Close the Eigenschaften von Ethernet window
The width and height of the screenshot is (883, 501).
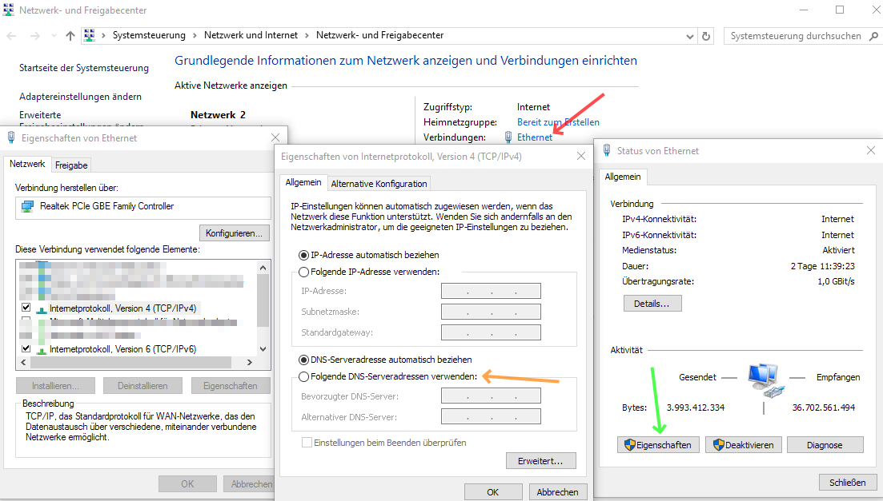coord(275,137)
